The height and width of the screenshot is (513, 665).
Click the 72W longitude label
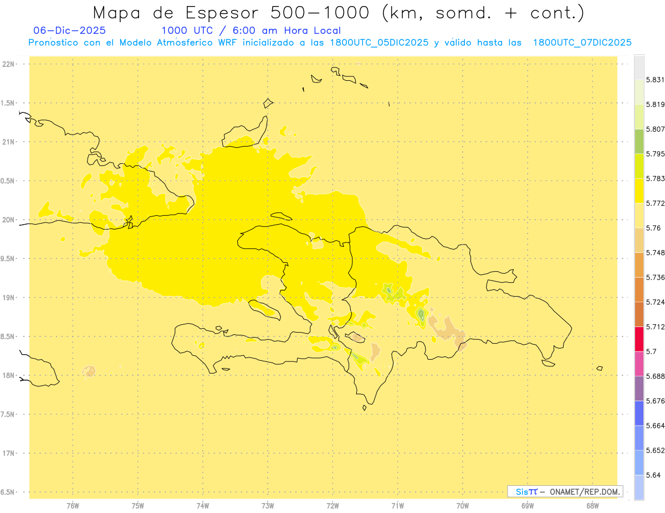point(332,505)
